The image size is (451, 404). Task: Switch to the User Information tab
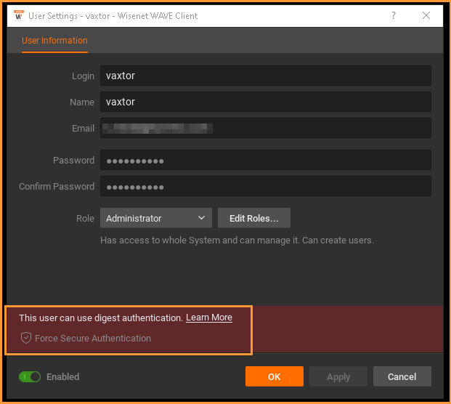[54, 41]
